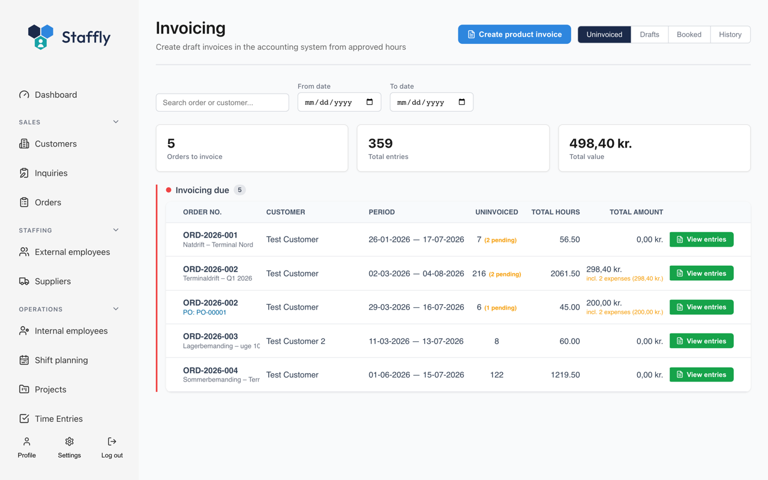The image size is (768, 480).
Task: Click the Internal employees icon
Action: pos(24,331)
